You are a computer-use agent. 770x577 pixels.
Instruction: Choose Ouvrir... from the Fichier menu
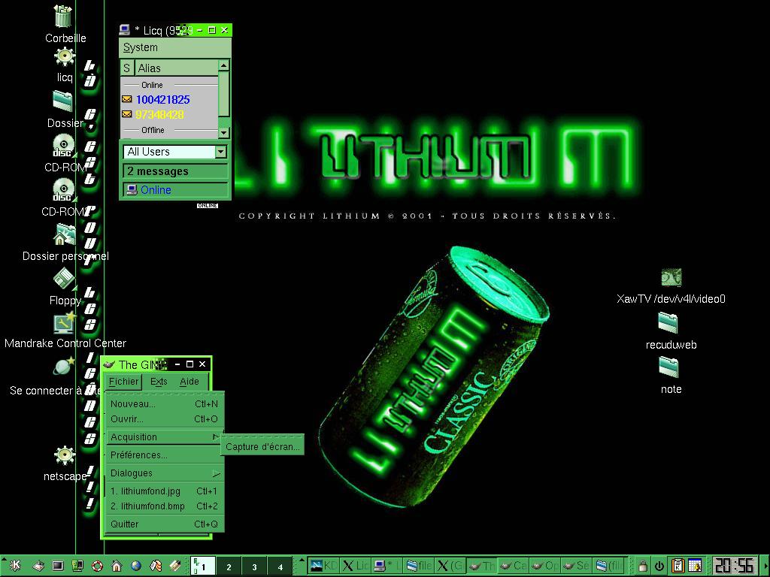pos(165,419)
